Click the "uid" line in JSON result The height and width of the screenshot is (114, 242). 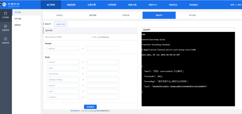tap(175, 87)
